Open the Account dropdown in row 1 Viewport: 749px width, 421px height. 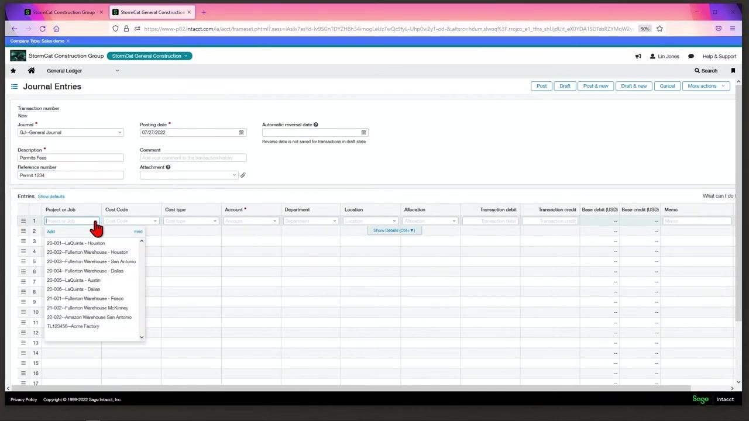tap(275, 221)
